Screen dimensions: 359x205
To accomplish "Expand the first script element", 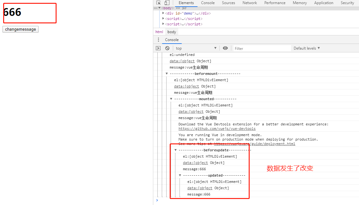I will pos(163,19).
